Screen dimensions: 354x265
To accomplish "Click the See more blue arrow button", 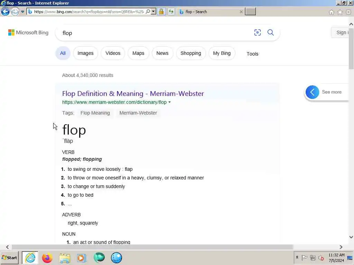I will [312, 92].
